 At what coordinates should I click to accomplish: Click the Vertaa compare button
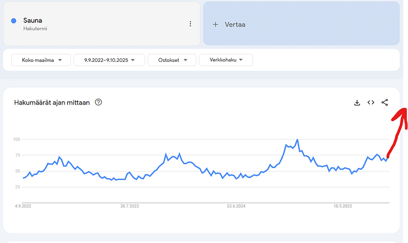[302, 24]
